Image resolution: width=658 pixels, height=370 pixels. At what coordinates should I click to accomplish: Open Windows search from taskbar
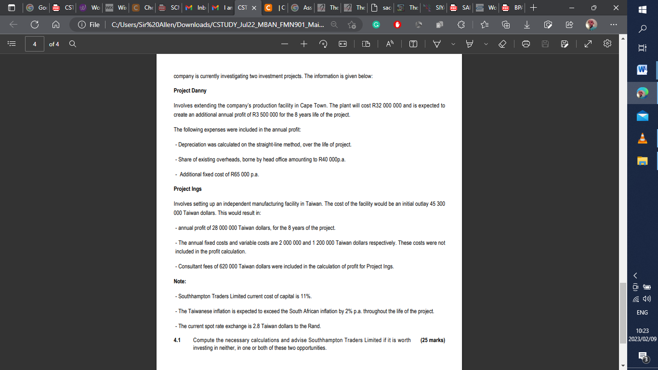tap(642, 29)
